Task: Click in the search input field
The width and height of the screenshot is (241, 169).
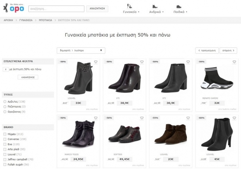Action: pyautogui.click(x=56, y=9)
